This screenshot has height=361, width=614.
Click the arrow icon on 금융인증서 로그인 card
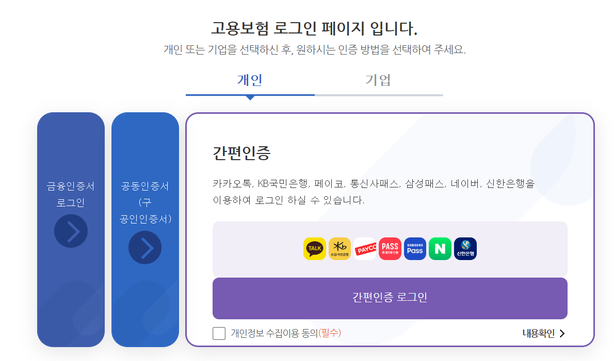coord(71,231)
